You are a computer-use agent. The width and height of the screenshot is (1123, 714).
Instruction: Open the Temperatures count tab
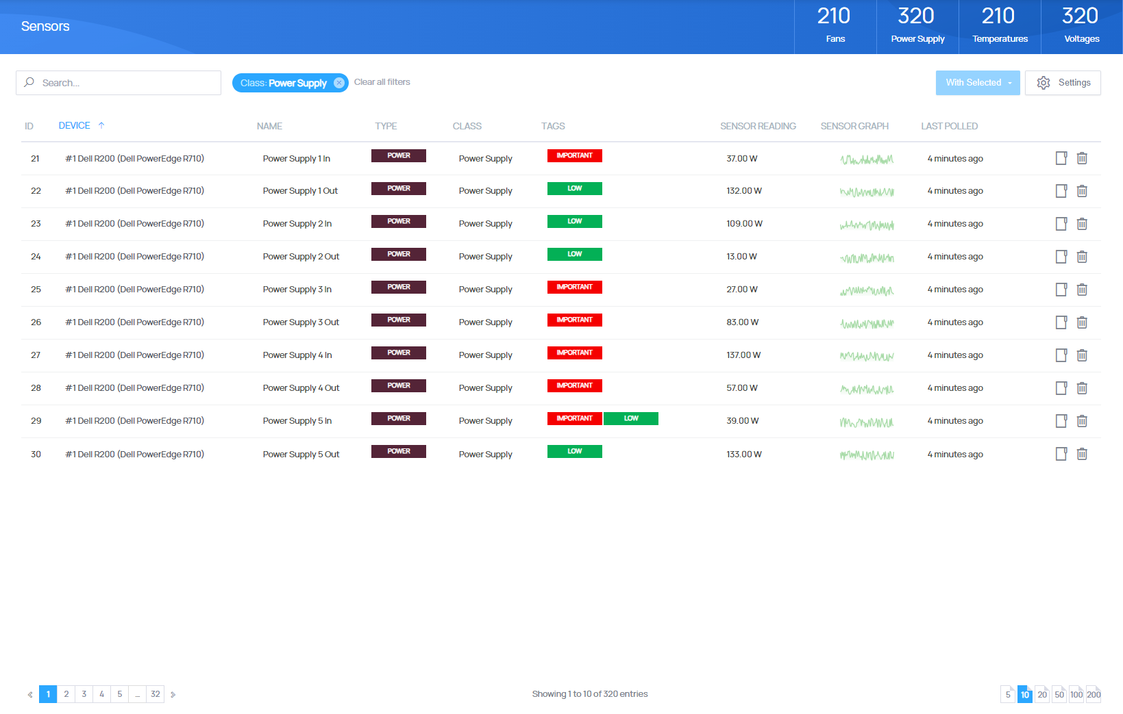tap(1000, 27)
